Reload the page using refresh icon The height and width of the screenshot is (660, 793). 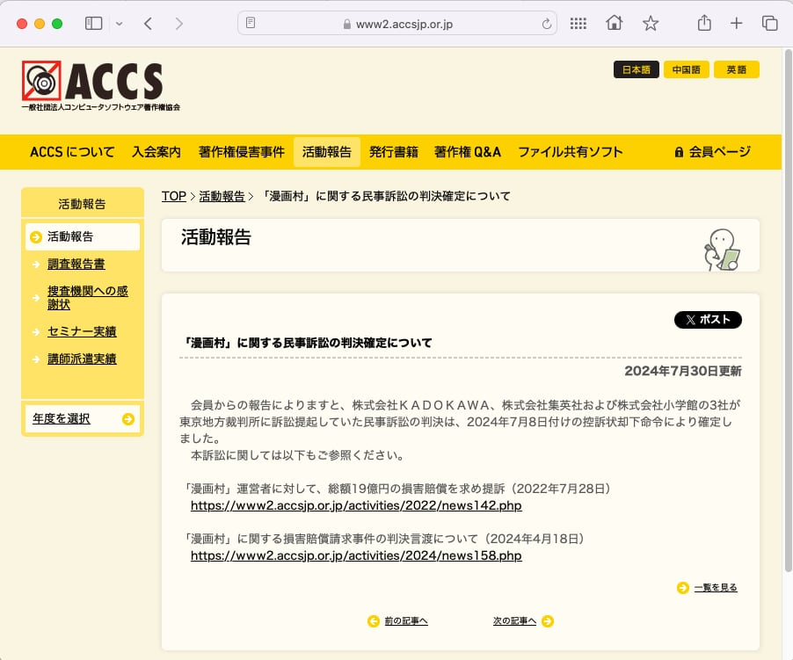click(548, 24)
